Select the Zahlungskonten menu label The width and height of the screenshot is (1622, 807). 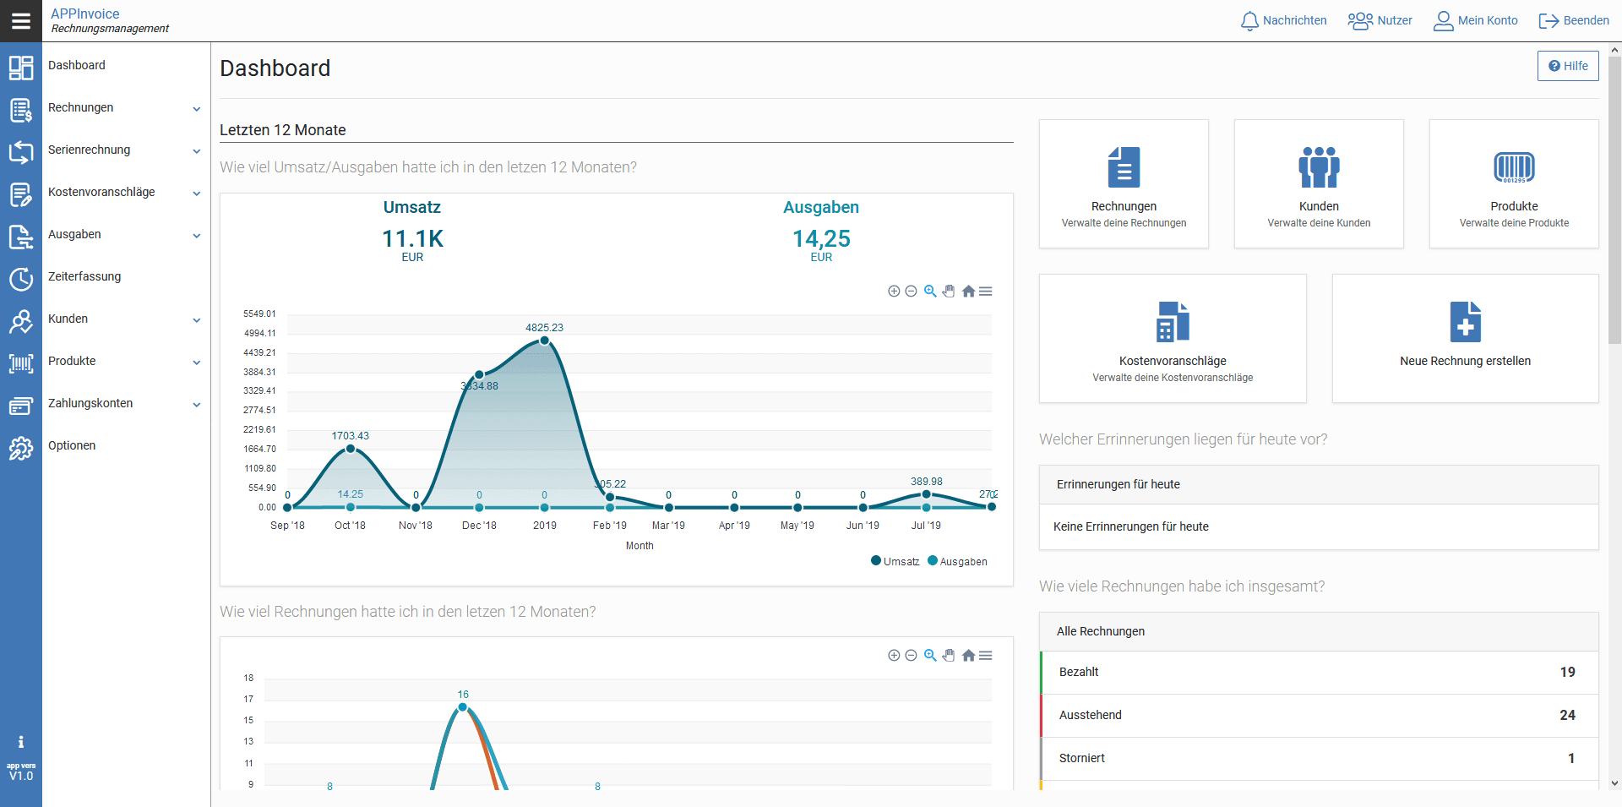(x=90, y=403)
